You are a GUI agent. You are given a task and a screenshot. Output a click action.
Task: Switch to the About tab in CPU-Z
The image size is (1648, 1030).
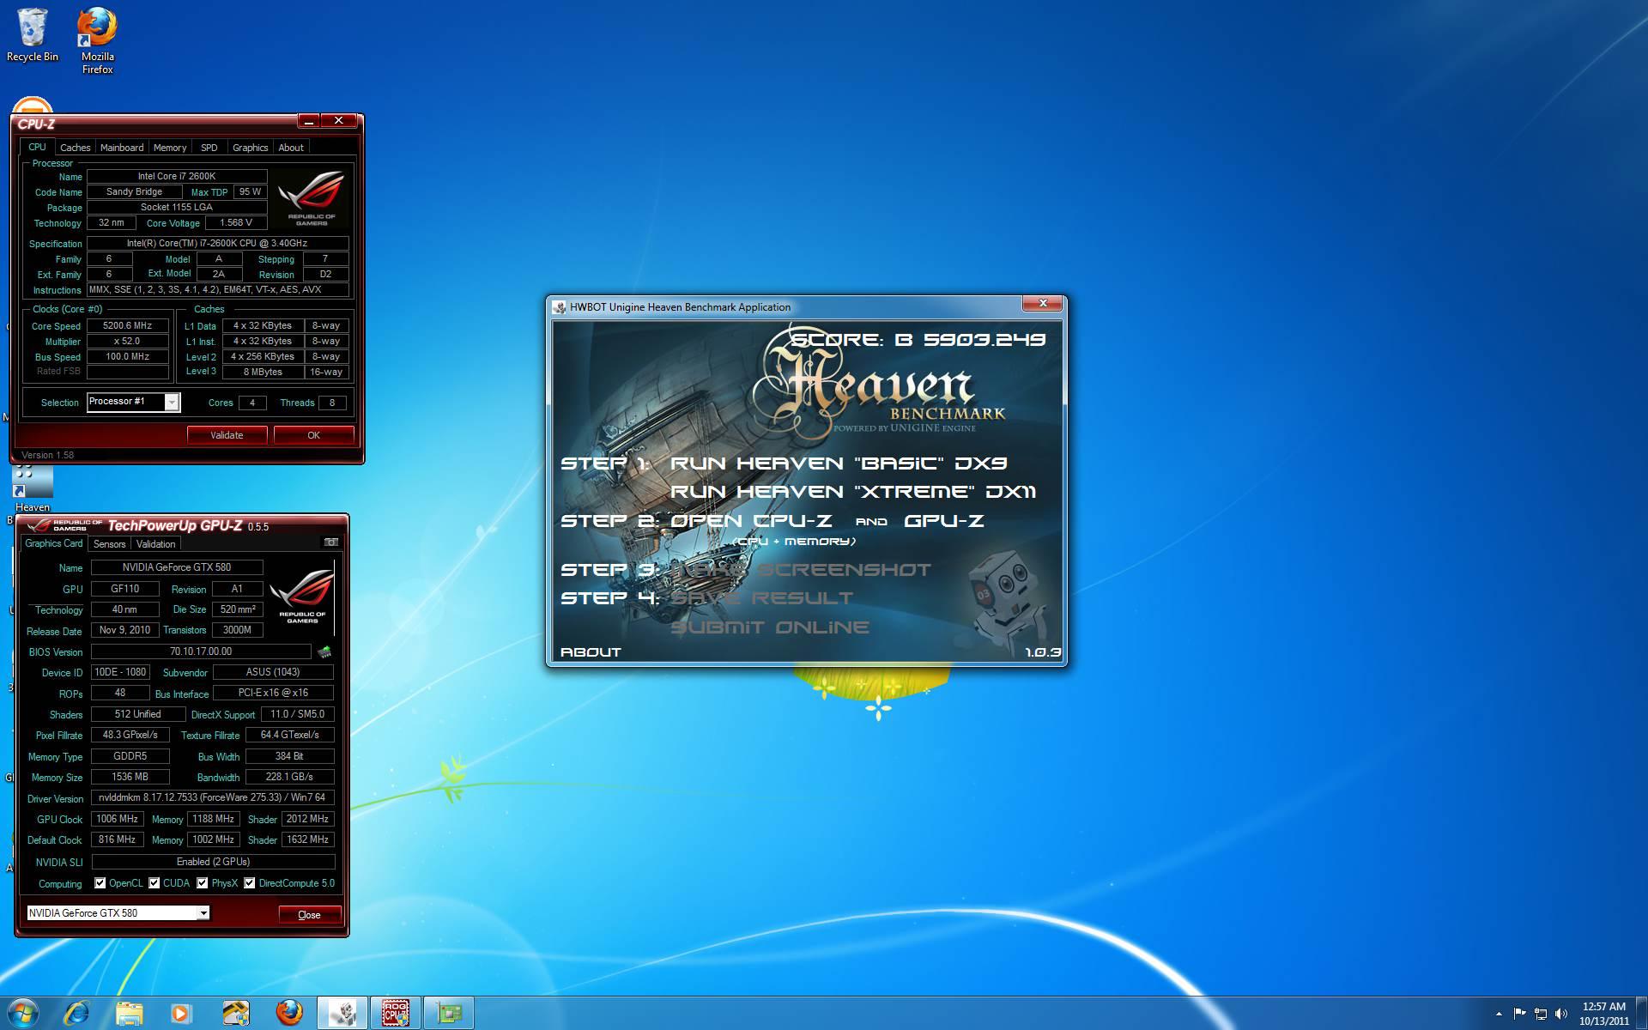[x=291, y=148]
